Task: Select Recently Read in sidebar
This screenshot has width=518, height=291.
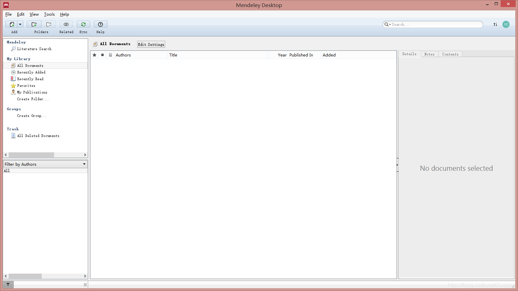Action: pos(30,79)
